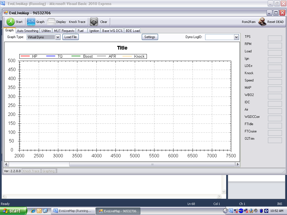This screenshot has height=215, width=287.
Task: Click the Outlook quick launch icon
Action: tap(39, 211)
